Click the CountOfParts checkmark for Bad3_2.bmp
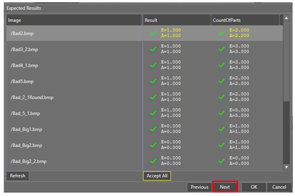The width and height of the screenshot is (295, 196). [x=222, y=49]
